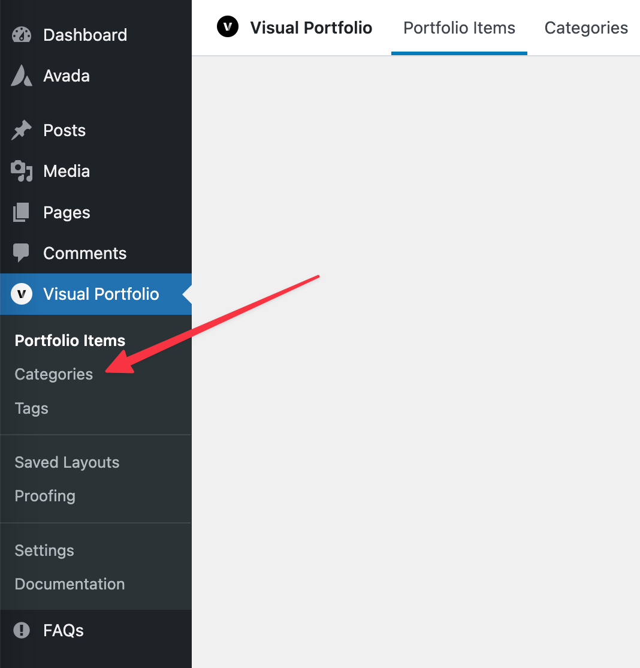Open the Proofing link
Viewport: 640px width, 668px height.
point(45,496)
